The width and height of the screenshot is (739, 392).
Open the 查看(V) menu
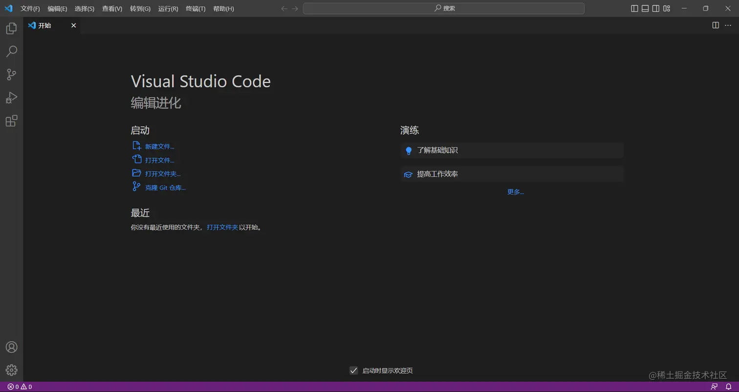[x=112, y=9]
